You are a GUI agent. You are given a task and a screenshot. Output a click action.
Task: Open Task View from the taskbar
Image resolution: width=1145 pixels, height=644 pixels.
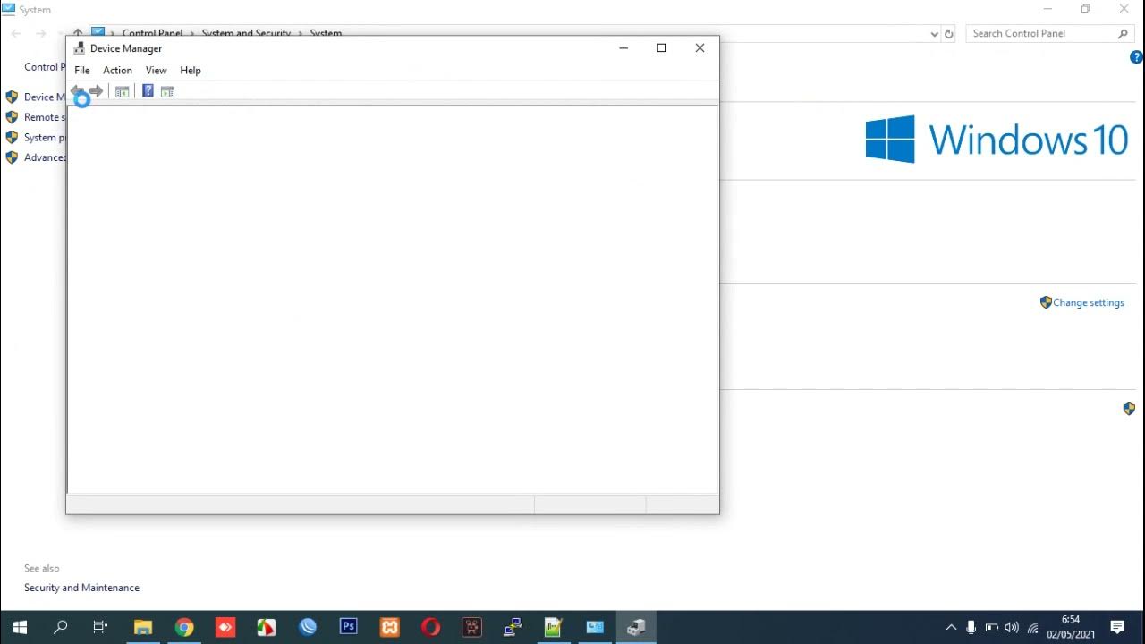click(x=100, y=627)
